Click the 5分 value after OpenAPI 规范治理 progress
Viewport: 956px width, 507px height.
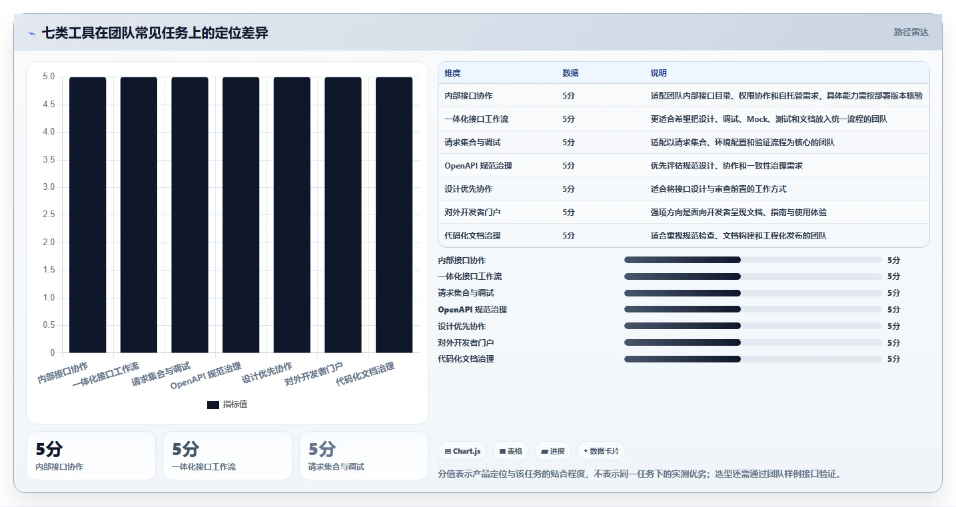893,310
